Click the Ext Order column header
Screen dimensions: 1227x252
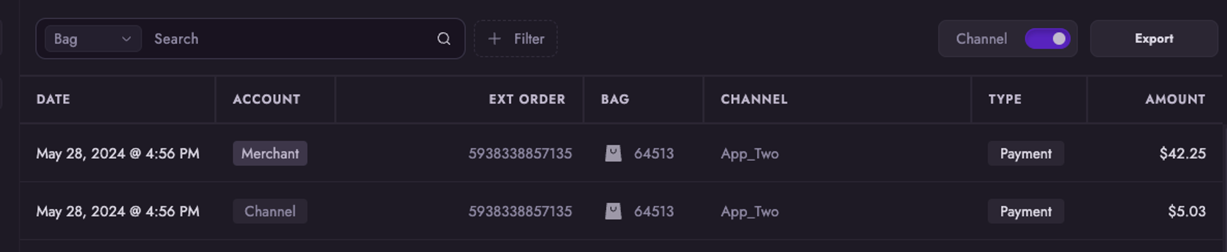(527, 99)
